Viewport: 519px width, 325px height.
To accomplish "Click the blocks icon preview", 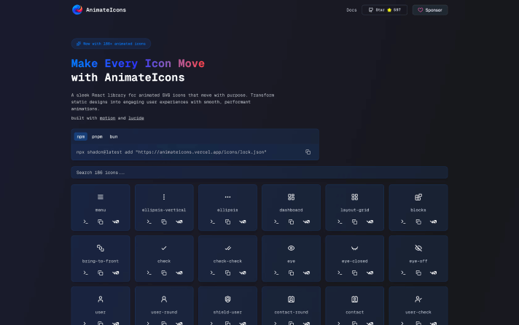I will [x=418, y=197].
